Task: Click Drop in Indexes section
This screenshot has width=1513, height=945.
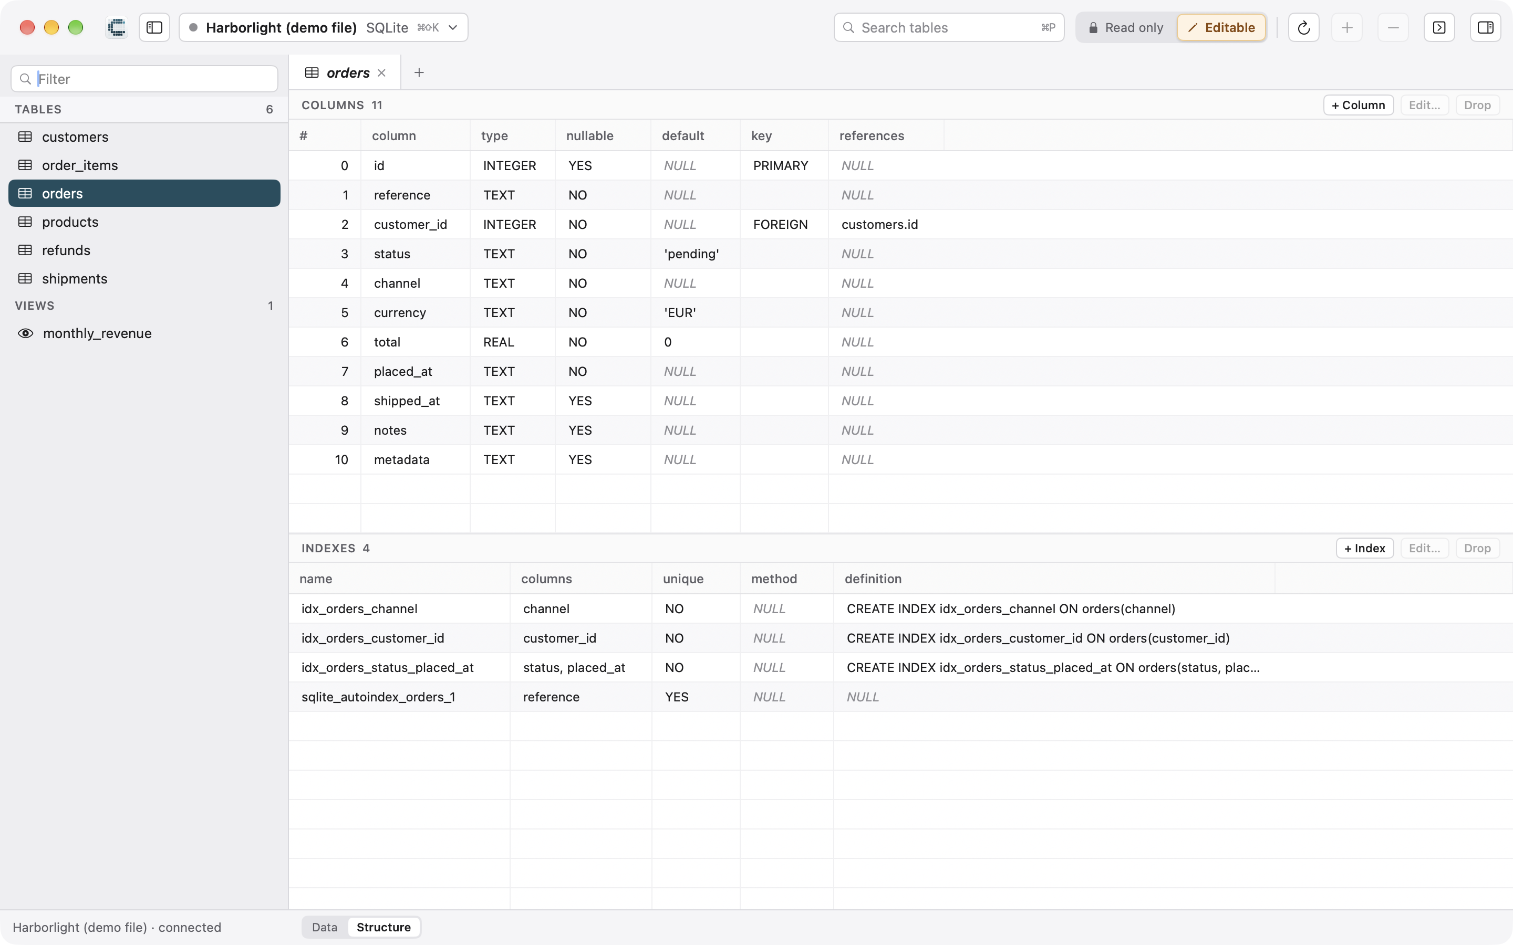Action: tap(1477, 548)
